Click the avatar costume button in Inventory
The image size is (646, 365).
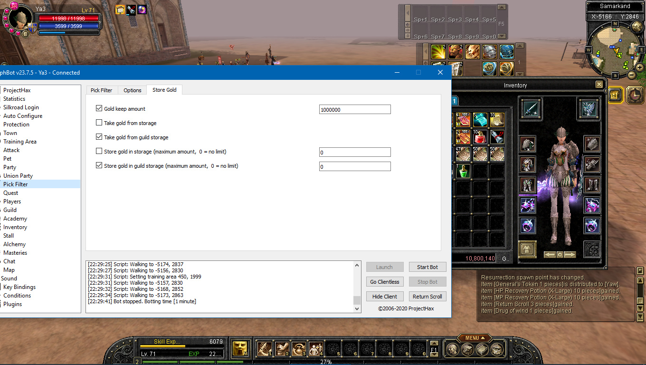(x=527, y=249)
